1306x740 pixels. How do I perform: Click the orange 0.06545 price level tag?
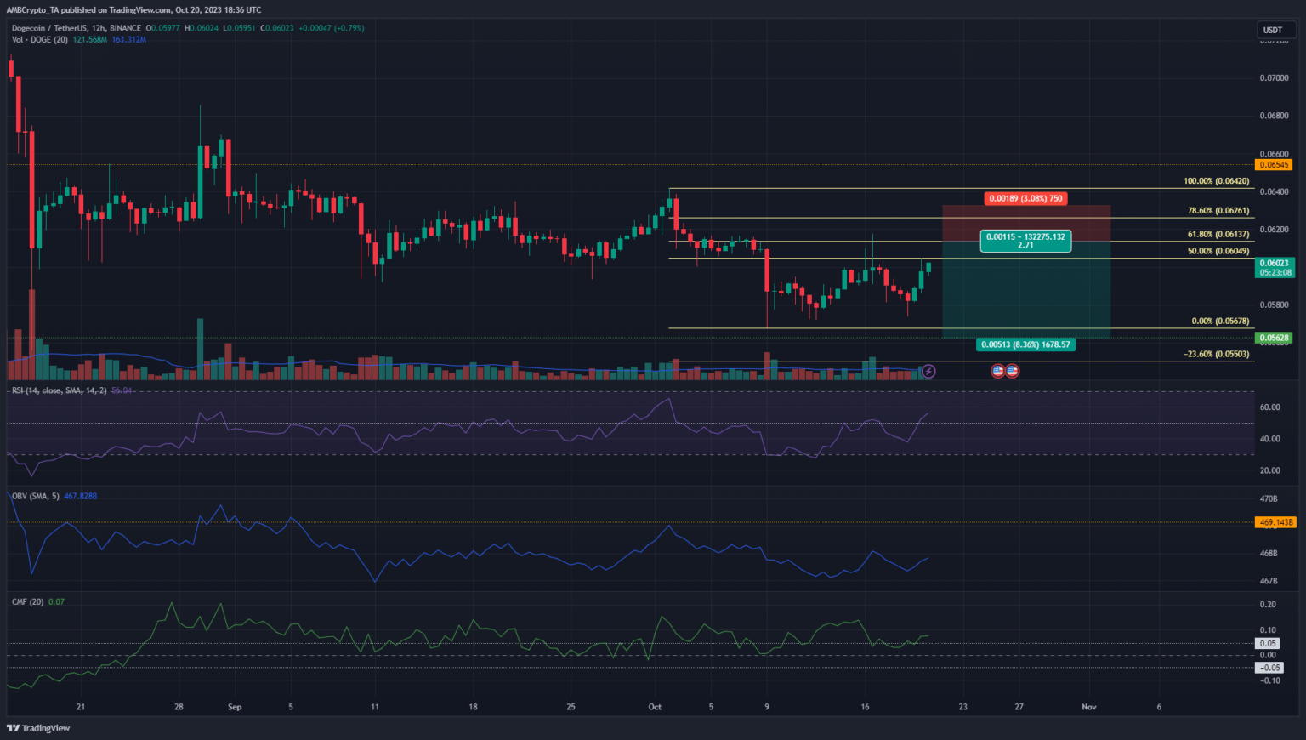coord(1274,165)
